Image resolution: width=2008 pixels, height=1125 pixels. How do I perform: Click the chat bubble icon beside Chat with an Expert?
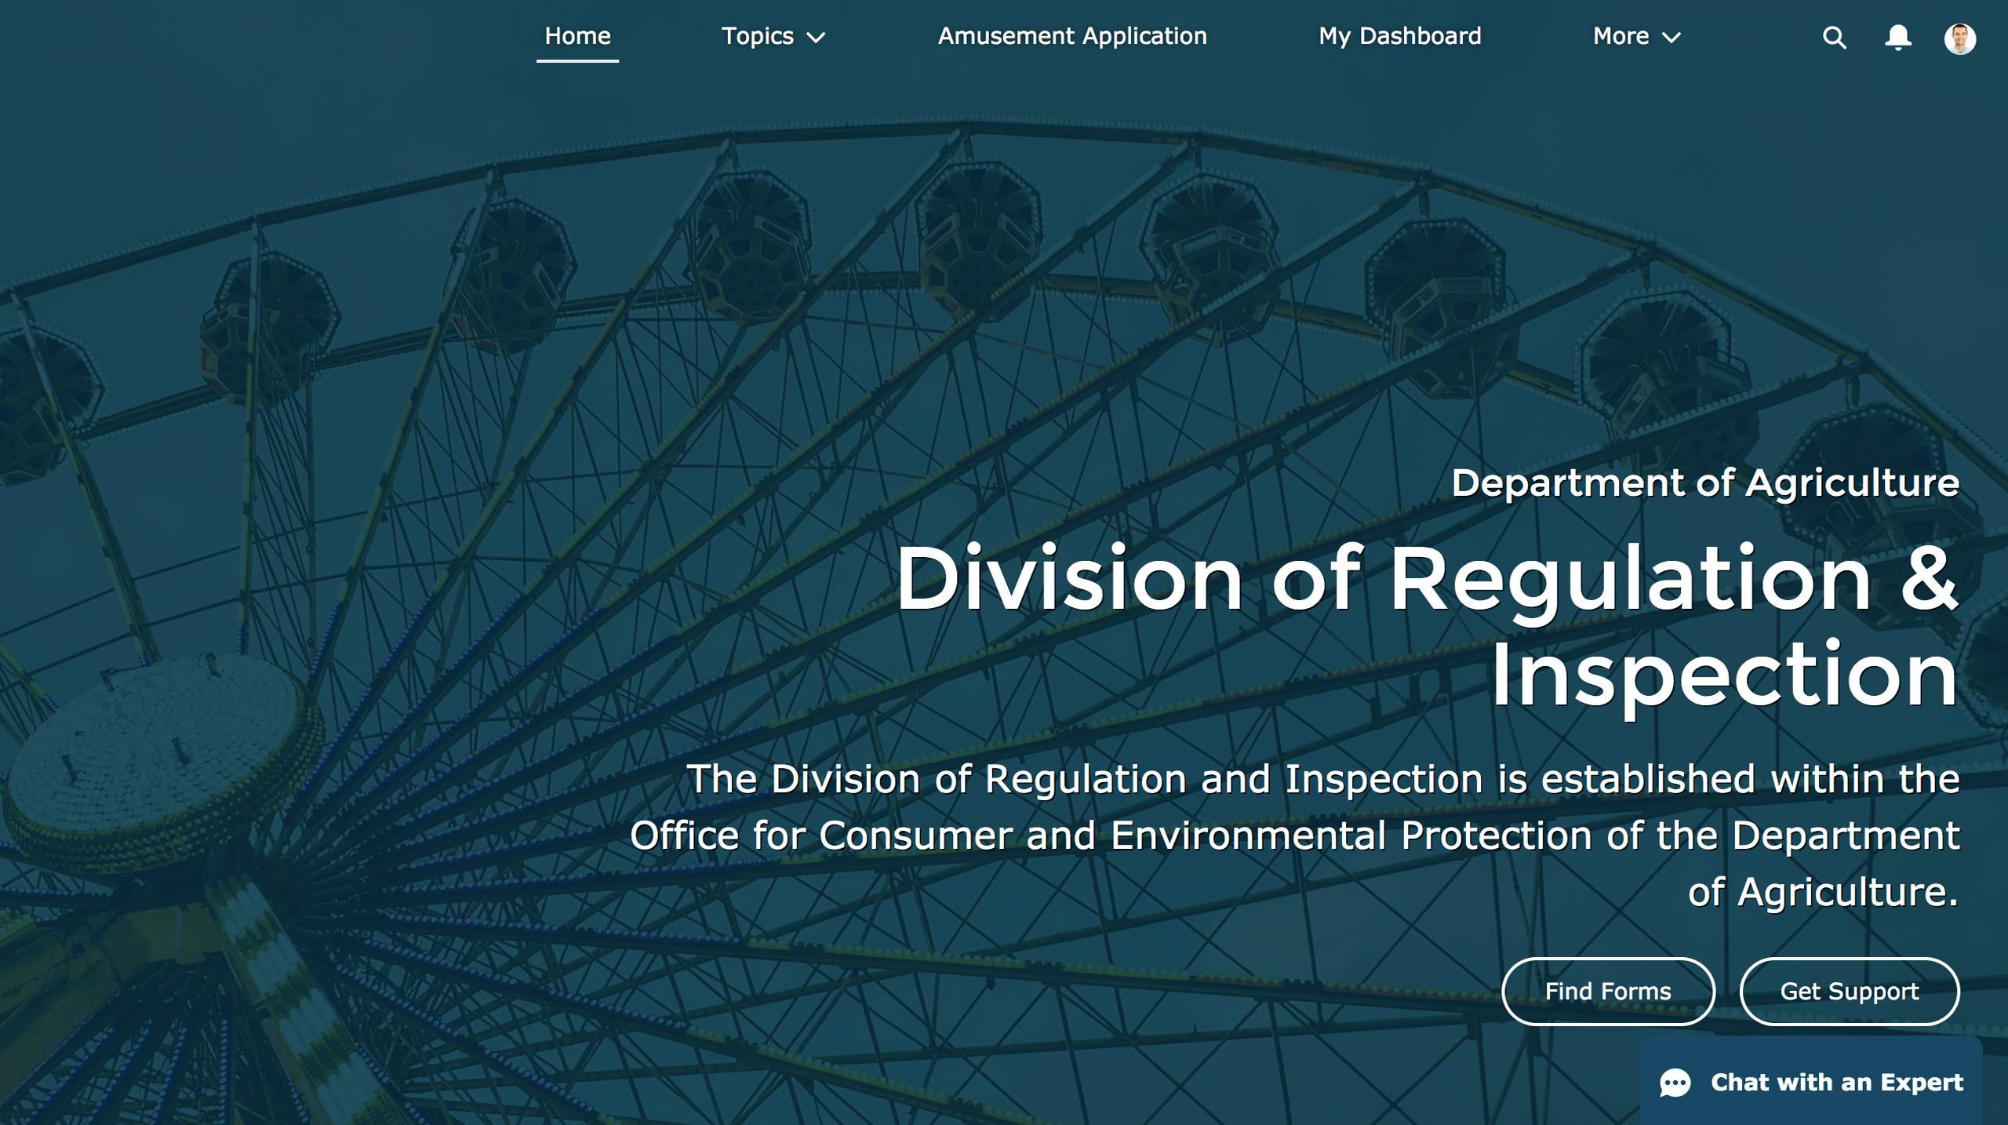point(1675,1083)
